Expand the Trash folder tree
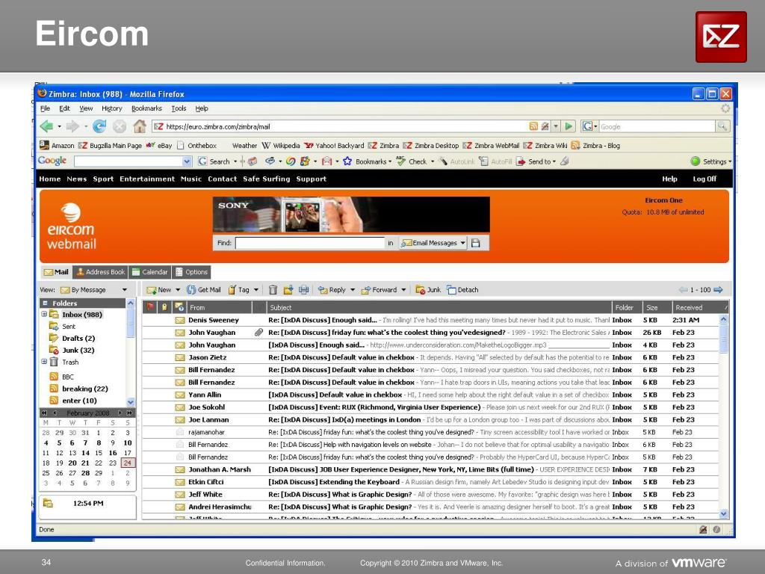 (x=44, y=362)
